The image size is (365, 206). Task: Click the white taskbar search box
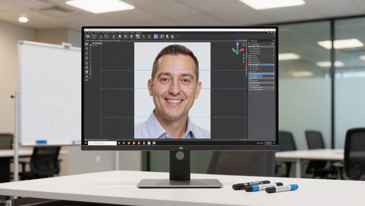102,143
